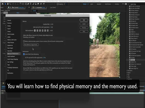The width and height of the screenshot is (145, 108).
Task: Switch to the Learn workspace
Action: [92, 4]
